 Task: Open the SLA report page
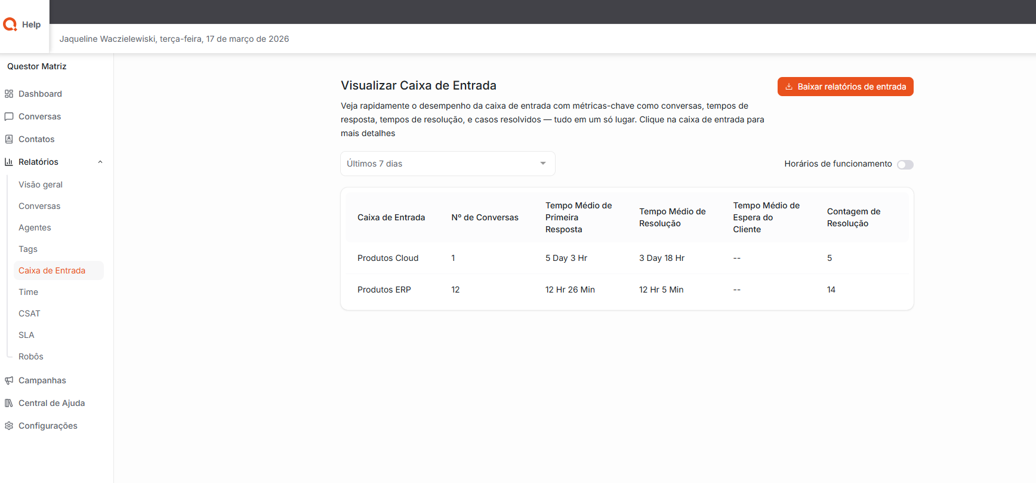pyautogui.click(x=26, y=335)
